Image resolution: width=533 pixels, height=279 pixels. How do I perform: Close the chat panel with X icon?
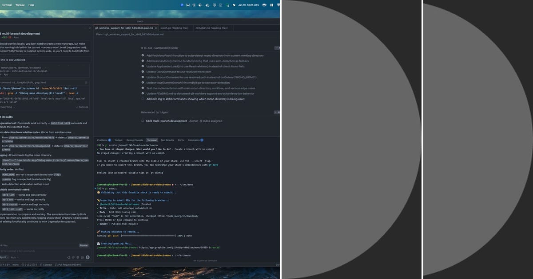pyautogui.click(x=90, y=28)
